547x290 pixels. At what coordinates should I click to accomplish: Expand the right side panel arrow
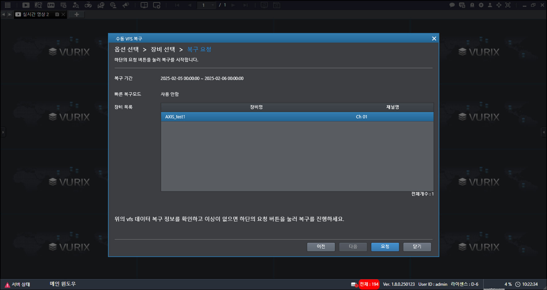pyautogui.click(x=544, y=132)
